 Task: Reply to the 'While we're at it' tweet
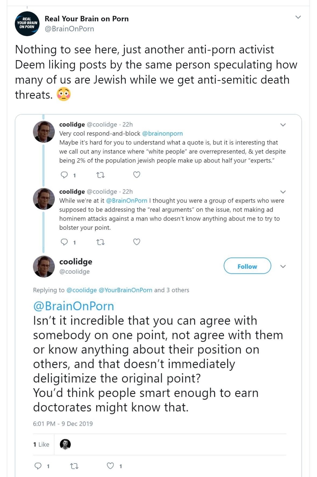tap(64, 242)
